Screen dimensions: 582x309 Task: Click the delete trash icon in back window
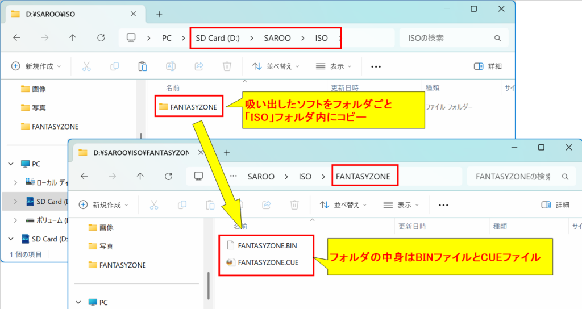coord(227,66)
